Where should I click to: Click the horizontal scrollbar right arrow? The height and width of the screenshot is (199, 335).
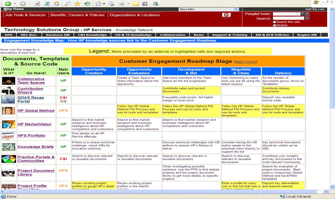click(326, 191)
